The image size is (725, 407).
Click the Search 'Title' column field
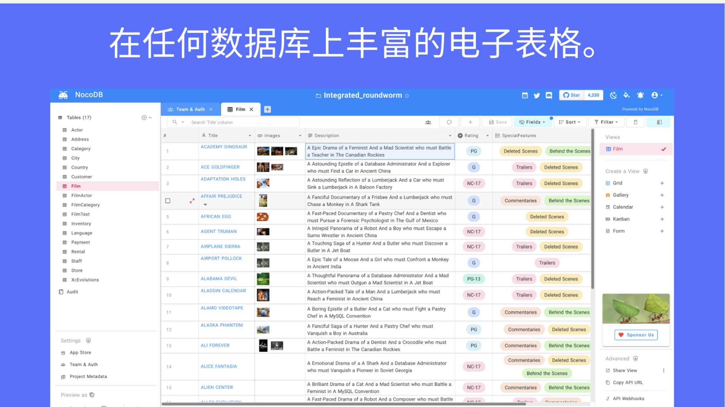click(244, 122)
